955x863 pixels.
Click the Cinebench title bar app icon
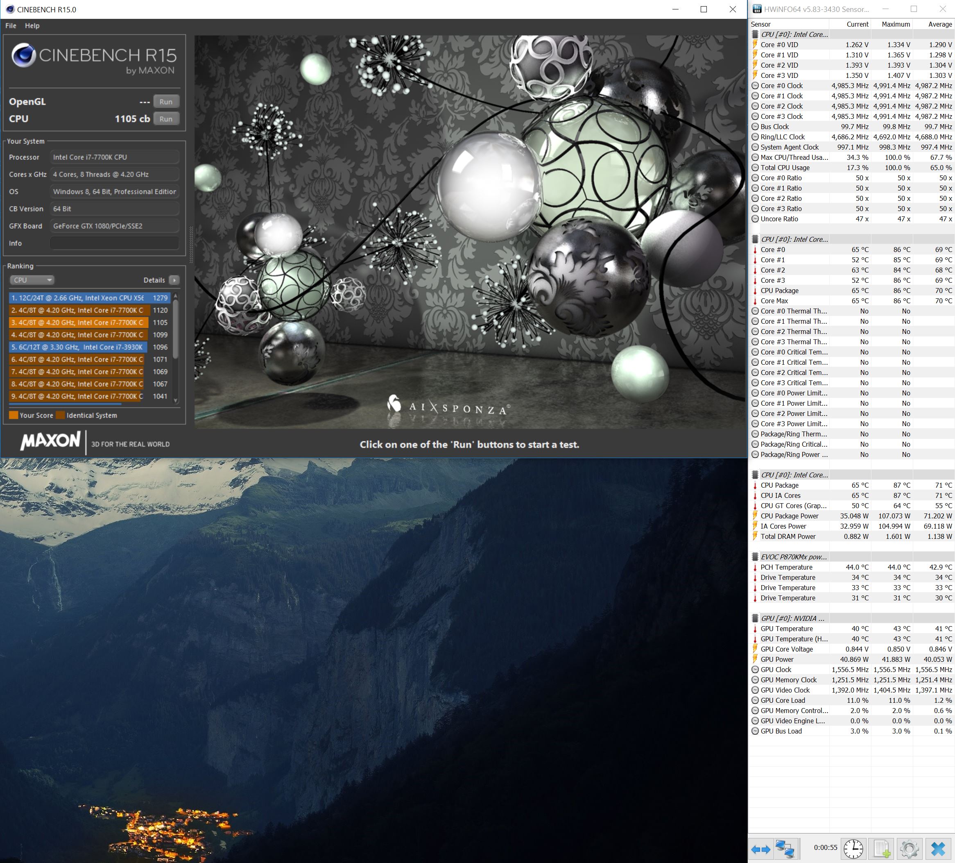click(9, 9)
